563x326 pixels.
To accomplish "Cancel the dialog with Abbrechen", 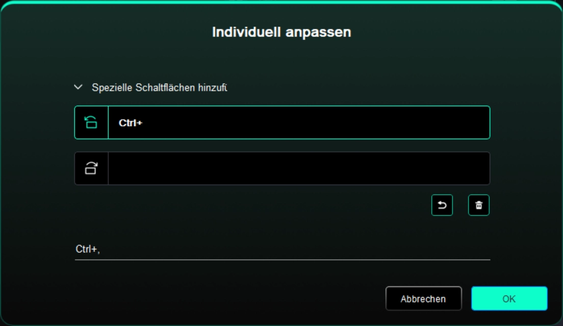I will (423, 298).
